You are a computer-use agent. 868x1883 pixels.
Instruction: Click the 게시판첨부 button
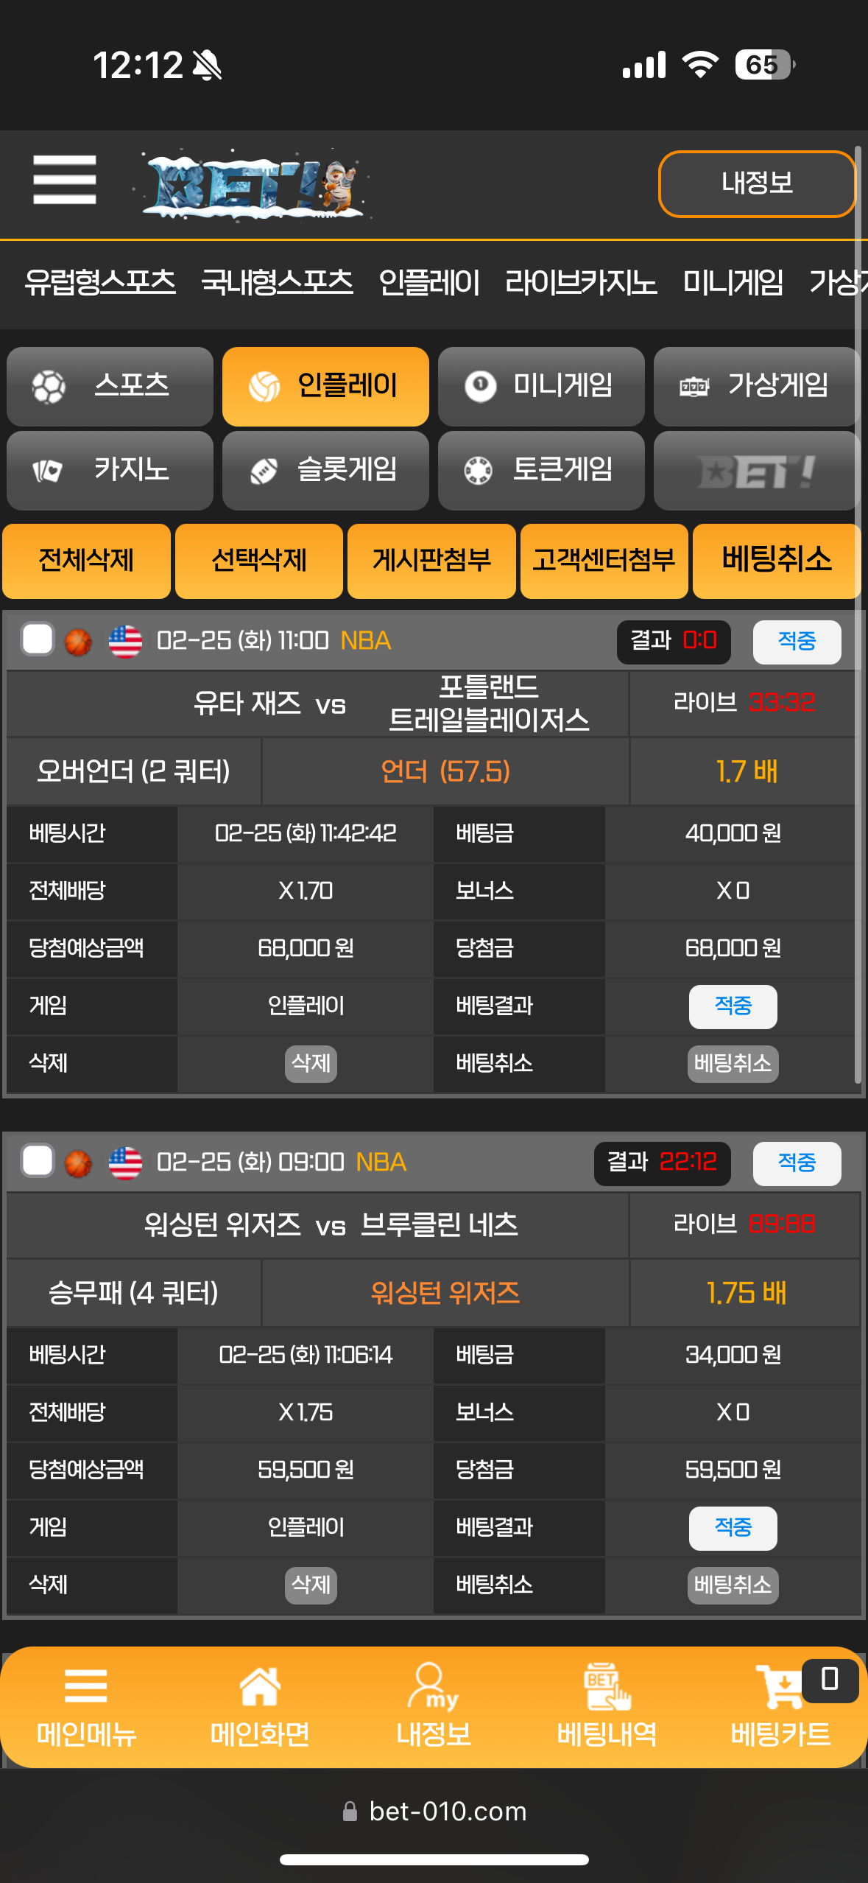[431, 561]
